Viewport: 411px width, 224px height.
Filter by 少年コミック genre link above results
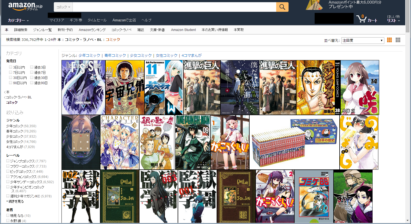pyautogui.click(x=90, y=55)
